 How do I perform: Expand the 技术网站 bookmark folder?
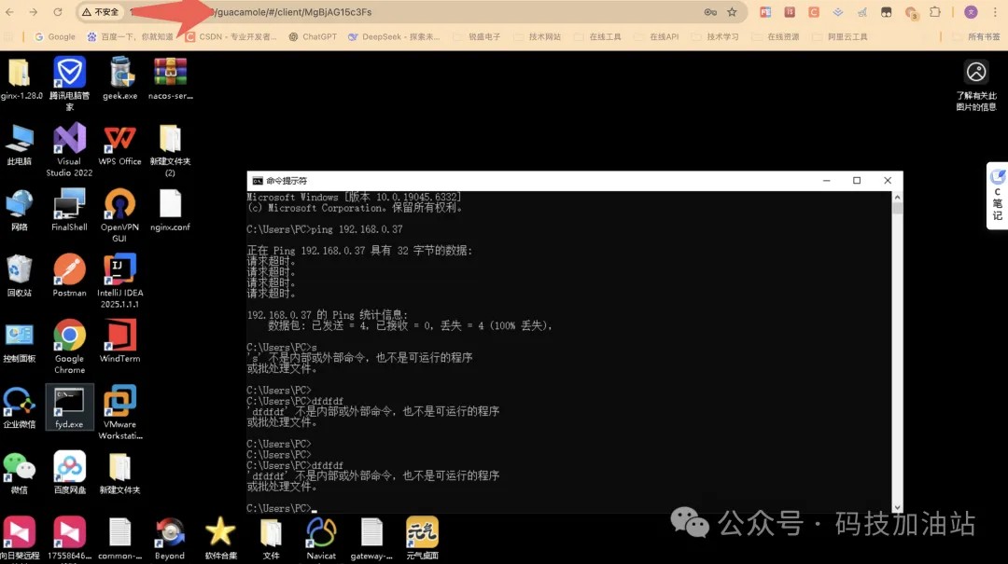[538, 36]
